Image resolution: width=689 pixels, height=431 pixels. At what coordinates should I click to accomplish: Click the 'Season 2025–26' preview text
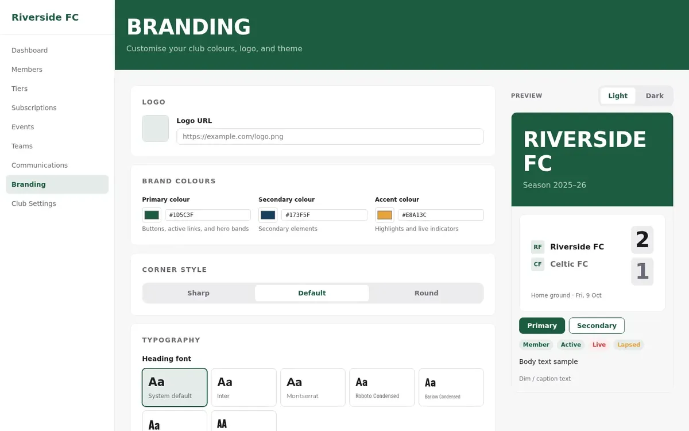555,185
